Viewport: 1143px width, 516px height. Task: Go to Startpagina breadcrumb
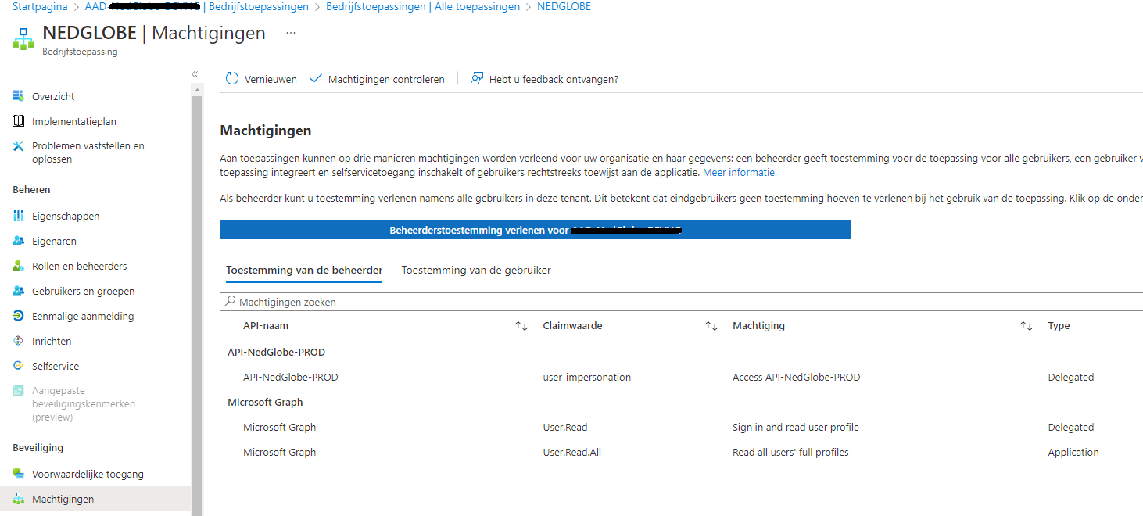(x=38, y=6)
